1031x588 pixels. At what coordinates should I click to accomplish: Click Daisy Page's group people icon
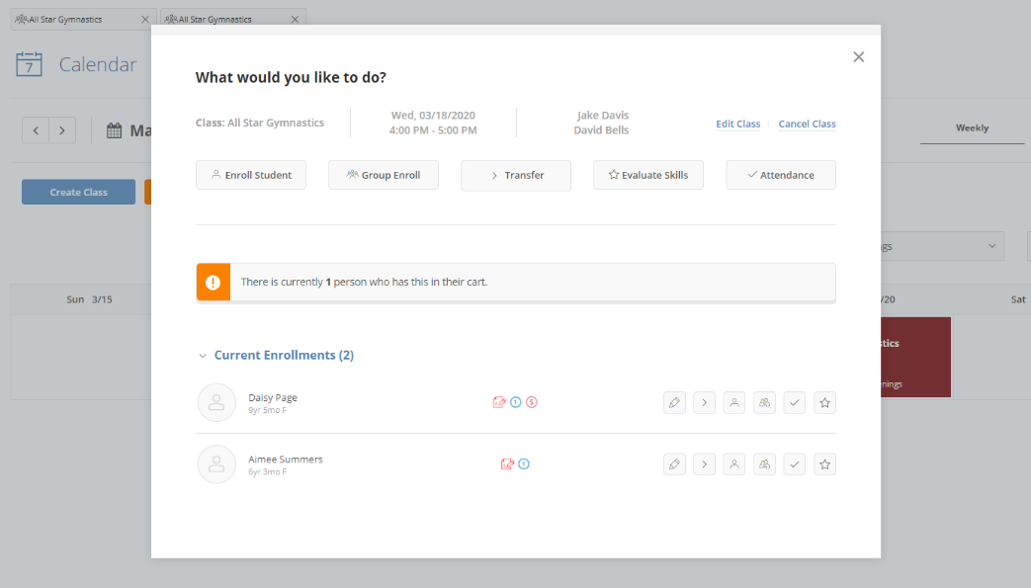click(765, 402)
